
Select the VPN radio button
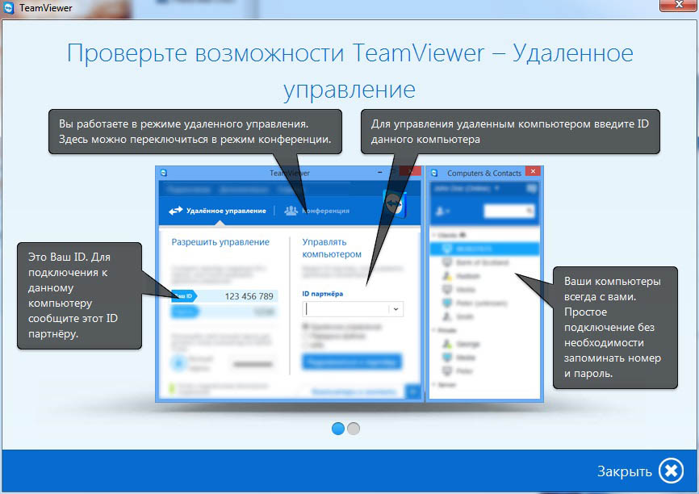pyautogui.click(x=305, y=345)
